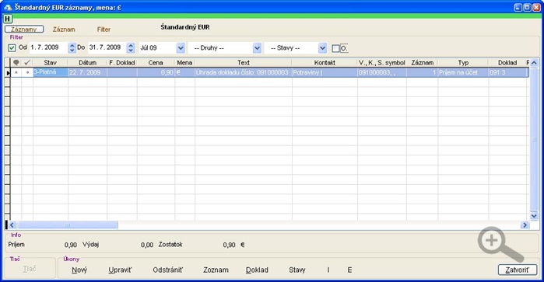
Task: Open the Druhy dropdown
Action: click(x=257, y=48)
